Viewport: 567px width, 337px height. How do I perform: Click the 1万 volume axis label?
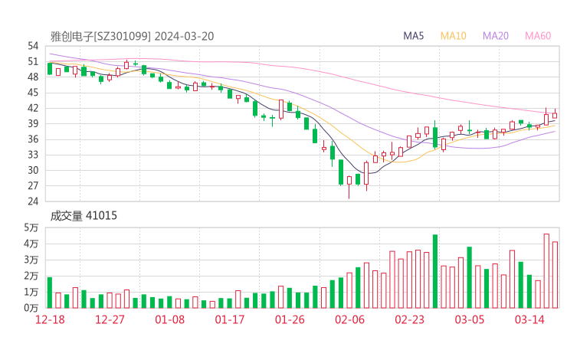31,292
